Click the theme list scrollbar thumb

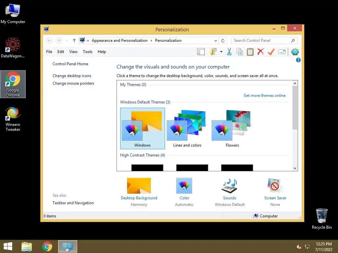point(295,108)
